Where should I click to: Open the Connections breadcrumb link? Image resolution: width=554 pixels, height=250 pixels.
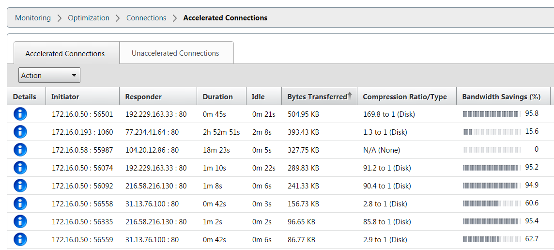click(x=146, y=17)
